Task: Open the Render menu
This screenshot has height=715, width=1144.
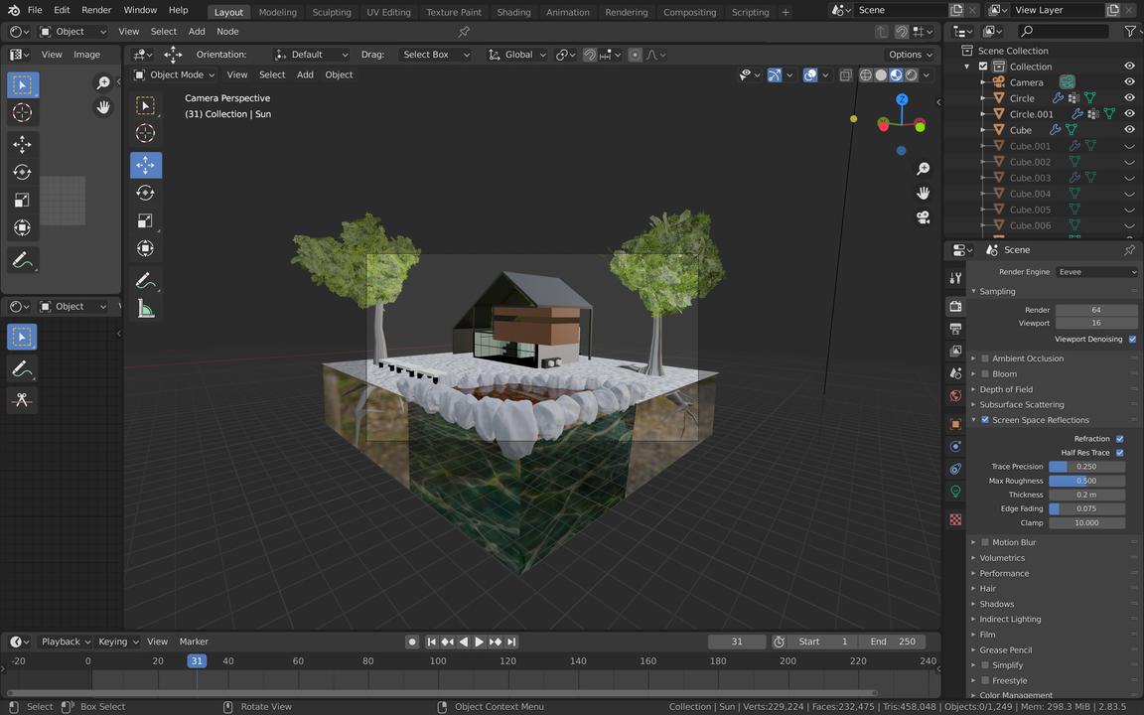Action: pyautogui.click(x=96, y=10)
